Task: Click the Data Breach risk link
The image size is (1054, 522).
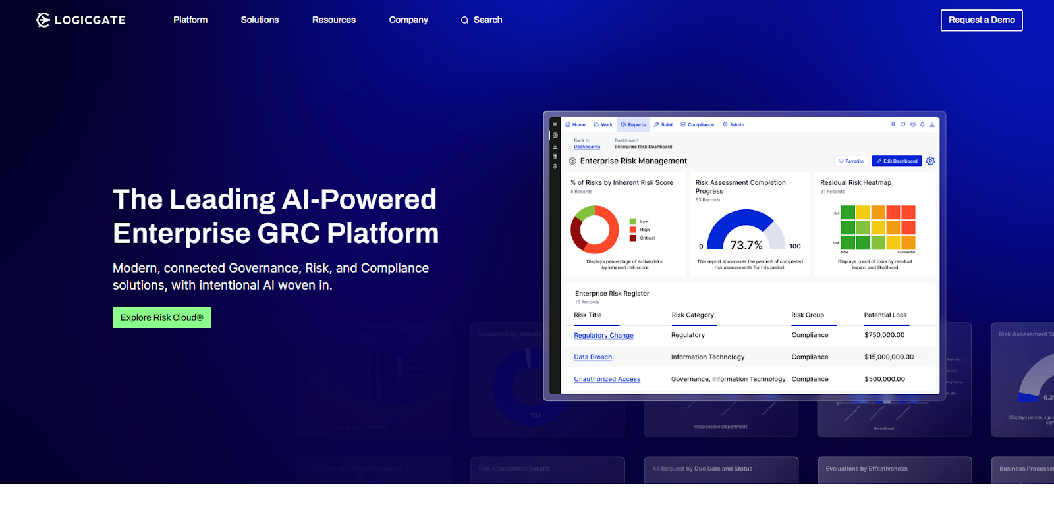Action: click(x=593, y=357)
